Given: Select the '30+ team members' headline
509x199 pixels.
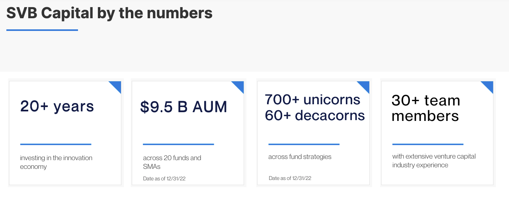Looking at the screenshot, I should click(x=425, y=108).
